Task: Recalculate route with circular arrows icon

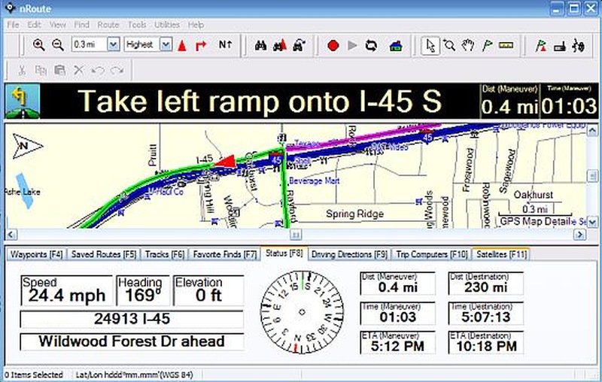Action: (371, 46)
